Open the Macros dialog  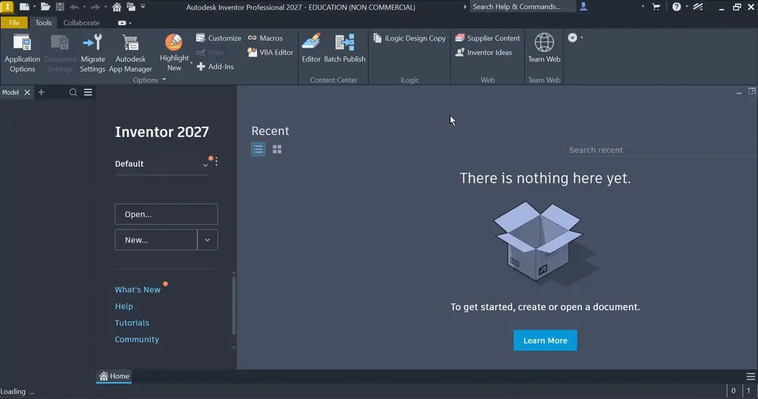(x=265, y=38)
